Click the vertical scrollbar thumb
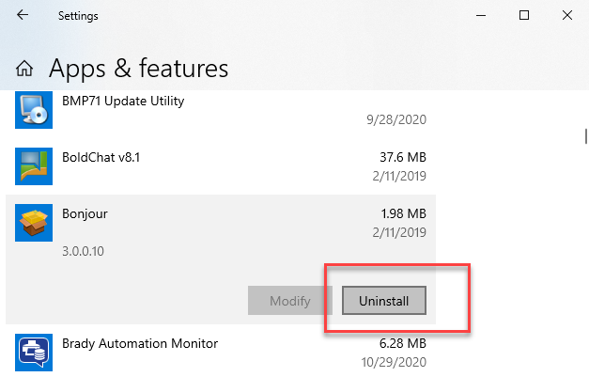The image size is (589, 377). [585, 136]
